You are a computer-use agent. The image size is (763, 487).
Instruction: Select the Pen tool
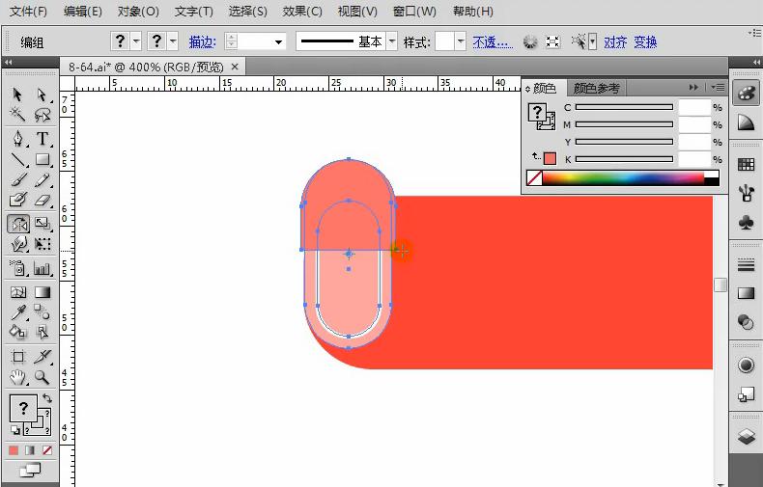click(x=17, y=139)
